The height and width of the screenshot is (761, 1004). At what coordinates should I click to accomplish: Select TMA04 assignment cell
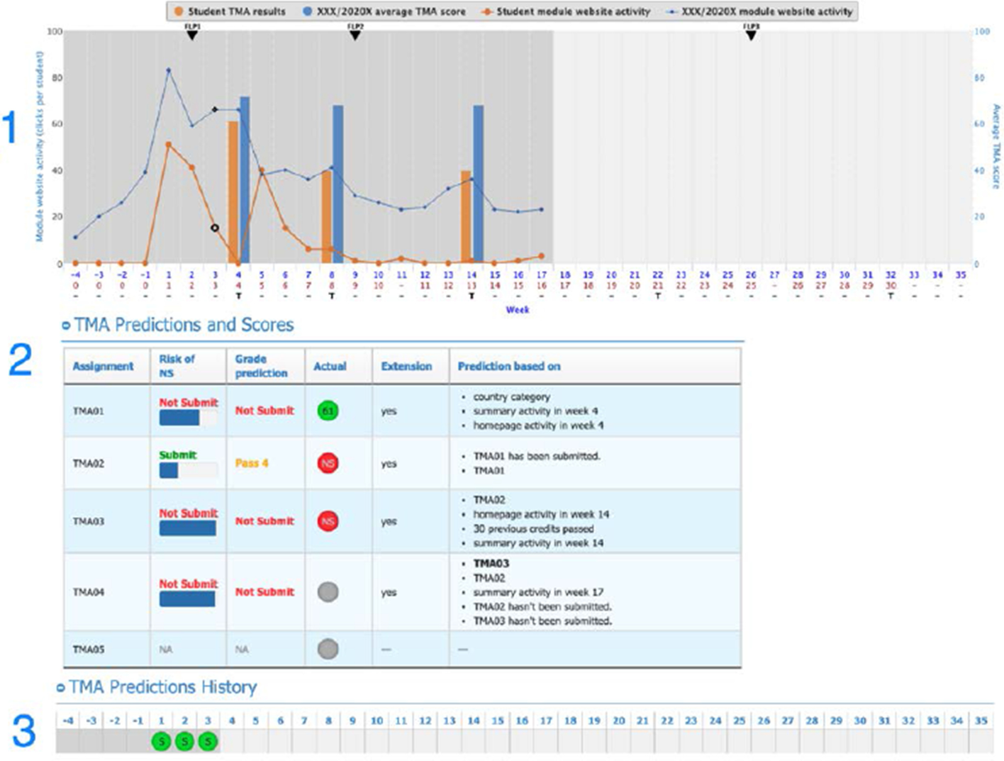(106, 592)
